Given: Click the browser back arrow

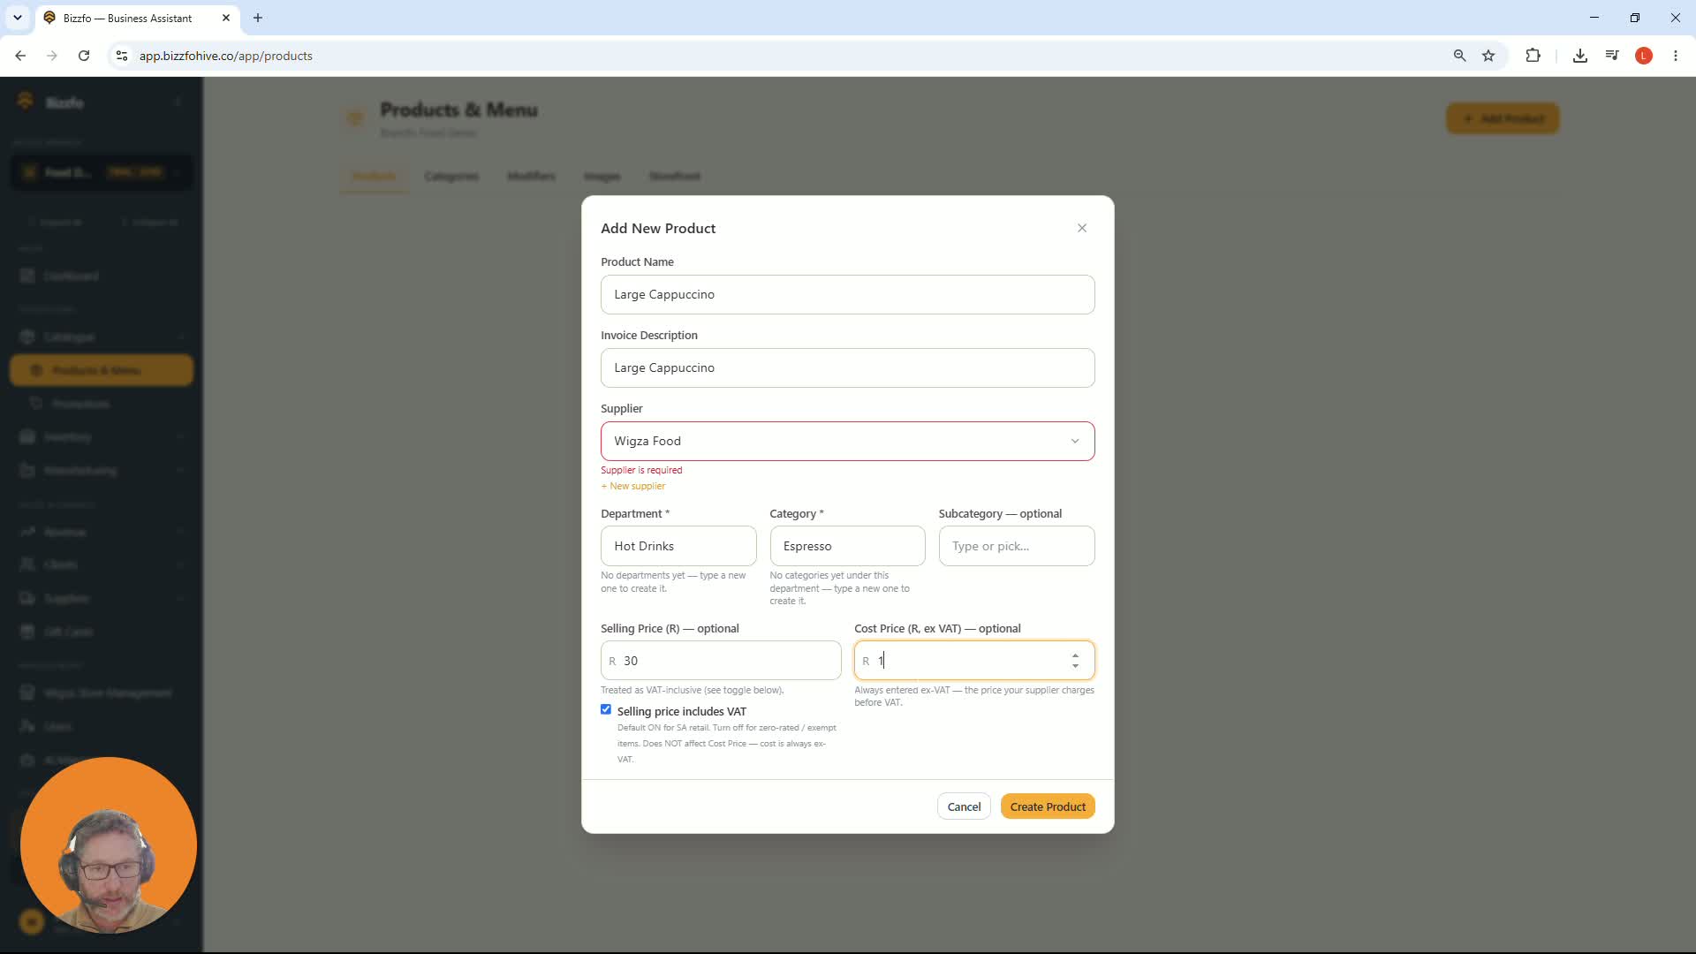Looking at the screenshot, I should click(x=20, y=56).
